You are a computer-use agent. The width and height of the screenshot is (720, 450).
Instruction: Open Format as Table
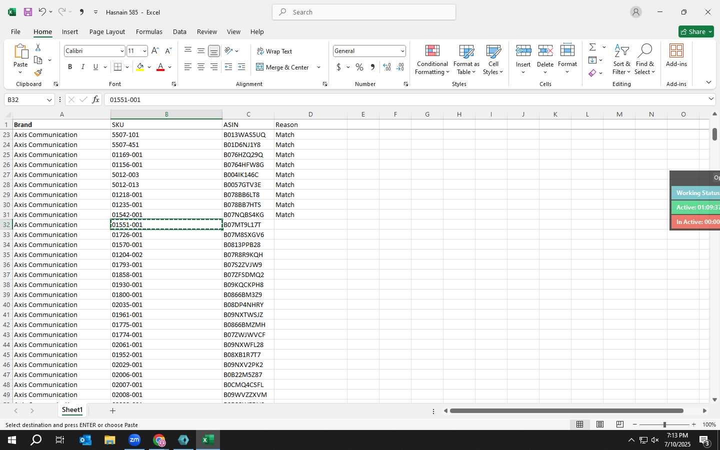pyautogui.click(x=466, y=59)
